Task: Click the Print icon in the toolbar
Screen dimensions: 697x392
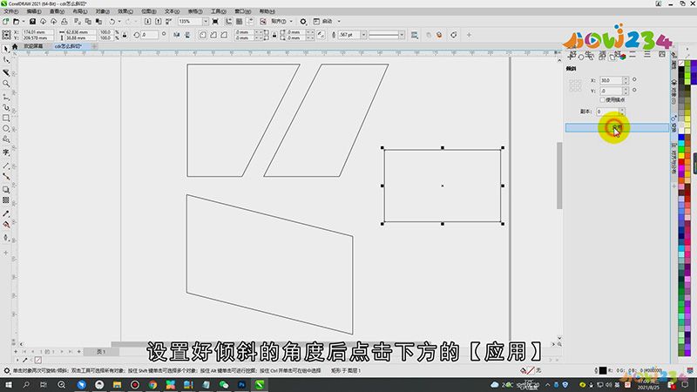Action: [x=64, y=21]
